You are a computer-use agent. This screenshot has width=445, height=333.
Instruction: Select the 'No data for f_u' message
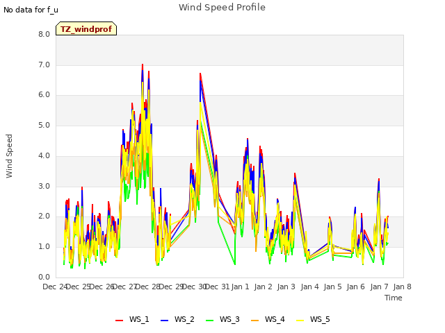(31, 10)
